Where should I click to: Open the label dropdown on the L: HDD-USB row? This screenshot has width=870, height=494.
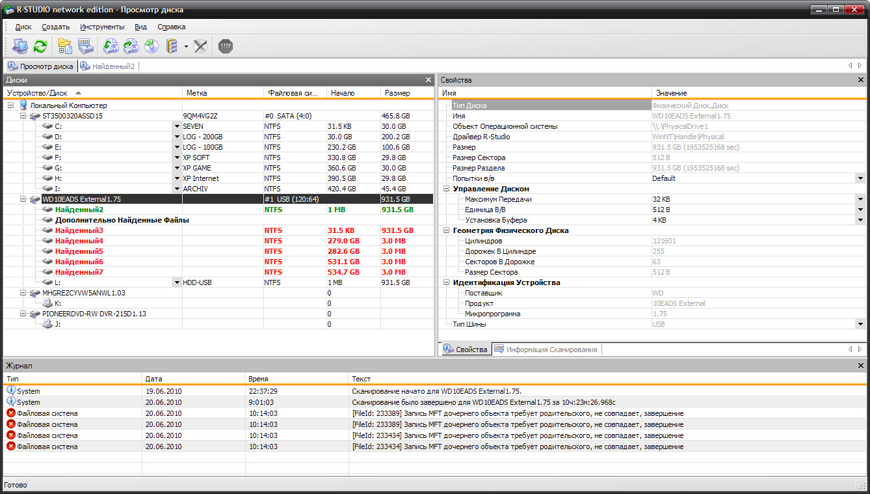(x=177, y=282)
